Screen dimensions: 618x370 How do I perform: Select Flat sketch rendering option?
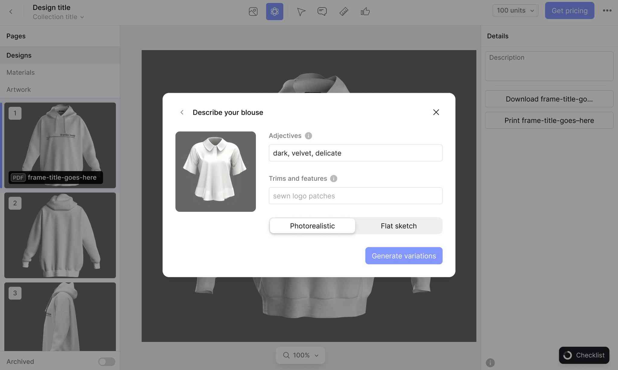pyautogui.click(x=399, y=225)
